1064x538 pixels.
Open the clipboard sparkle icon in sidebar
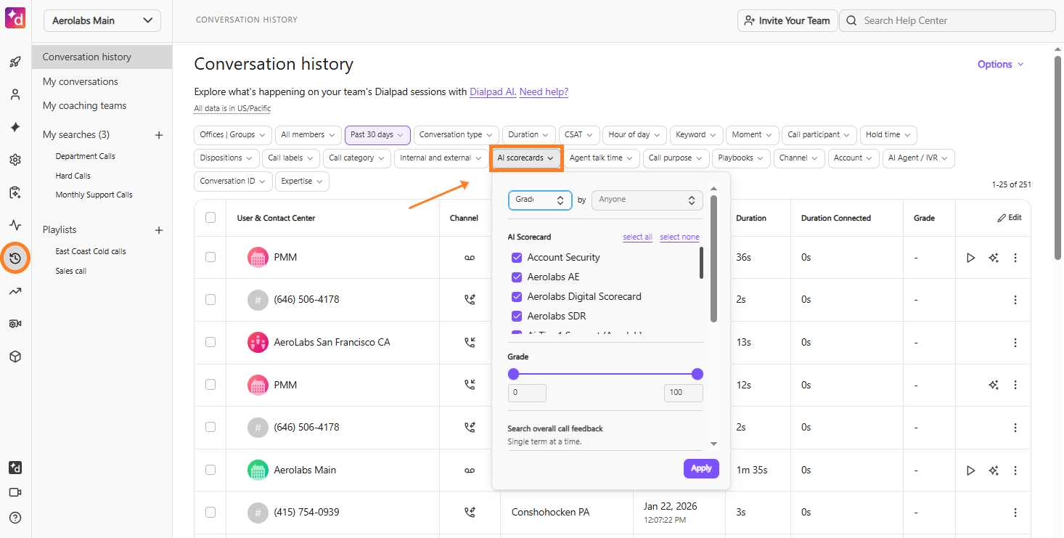15,192
